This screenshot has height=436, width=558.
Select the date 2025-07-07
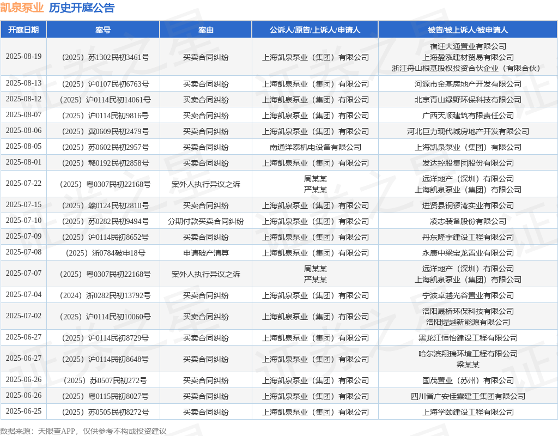click(23, 273)
